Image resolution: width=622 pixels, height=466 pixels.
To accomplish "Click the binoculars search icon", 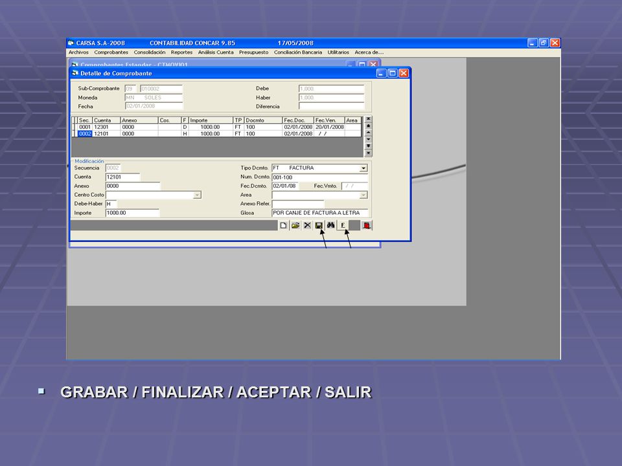I will coord(331,225).
